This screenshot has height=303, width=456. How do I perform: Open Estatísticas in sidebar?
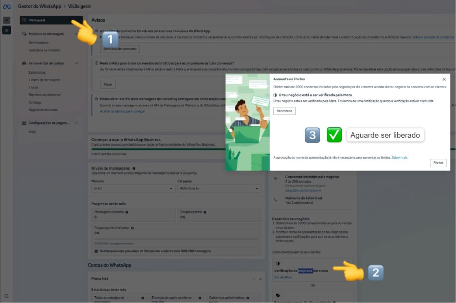(x=37, y=72)
